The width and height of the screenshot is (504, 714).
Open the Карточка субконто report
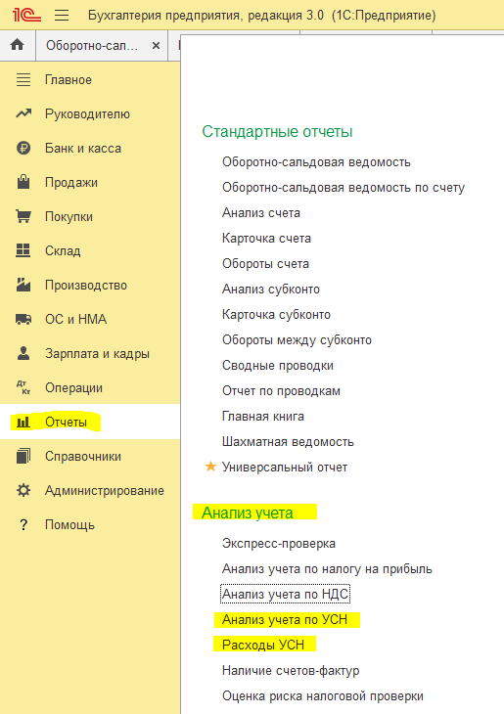(276, 315)
